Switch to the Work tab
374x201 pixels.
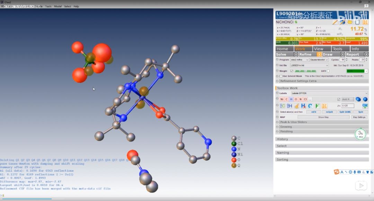303,49
